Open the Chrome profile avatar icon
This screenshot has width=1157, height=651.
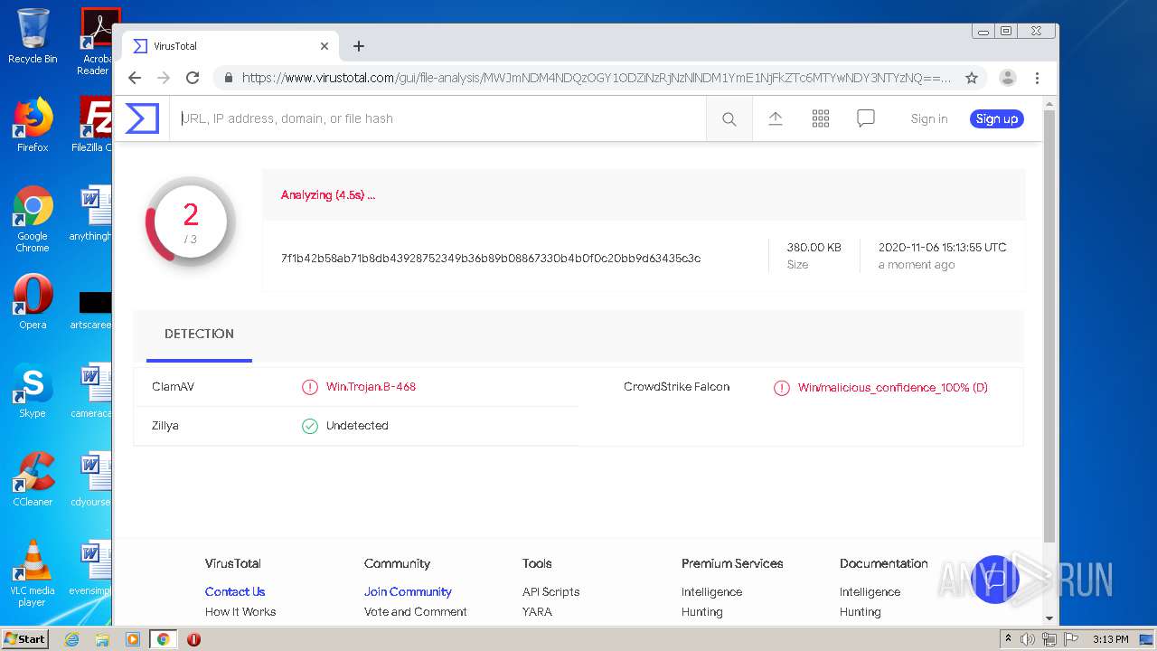click(1008, 78)
